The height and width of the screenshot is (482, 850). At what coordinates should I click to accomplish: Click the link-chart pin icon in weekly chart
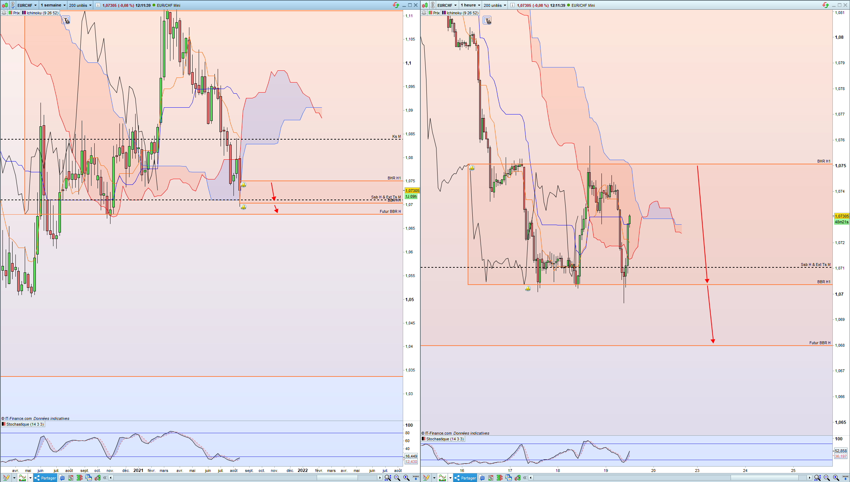click(x=13, y=5)
